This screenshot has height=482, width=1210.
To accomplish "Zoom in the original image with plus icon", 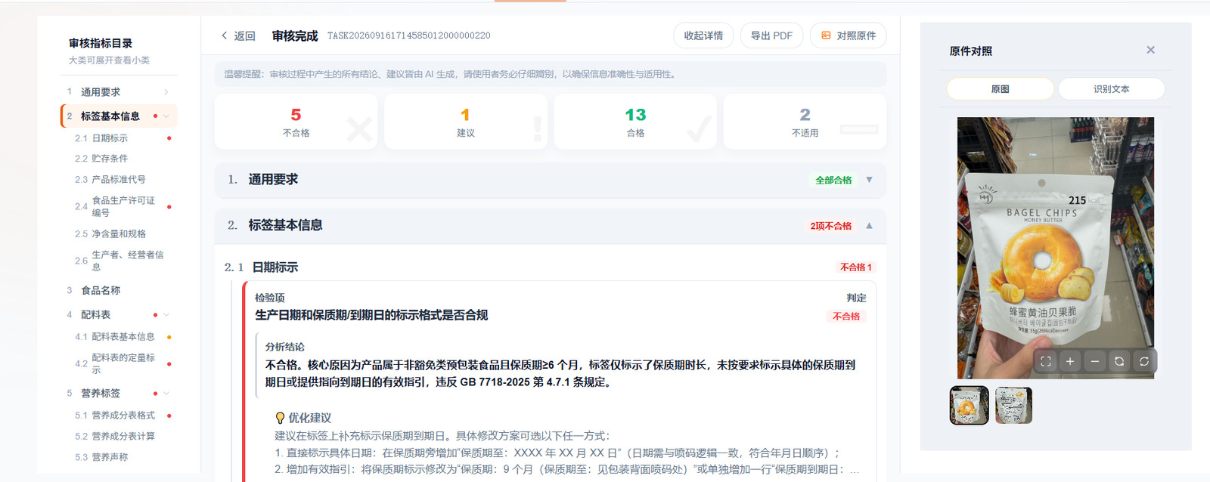I will (x=1070, y=361).
